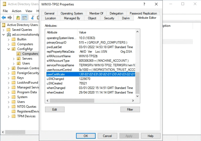Screen dimensions: 201x141
Task: Open the Action menu
Action: coord(17,11)
